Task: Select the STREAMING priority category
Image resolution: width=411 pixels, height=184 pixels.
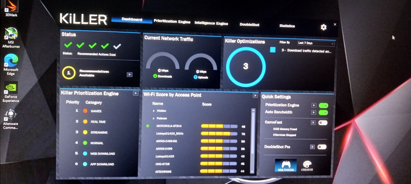Action: [99, 132]
